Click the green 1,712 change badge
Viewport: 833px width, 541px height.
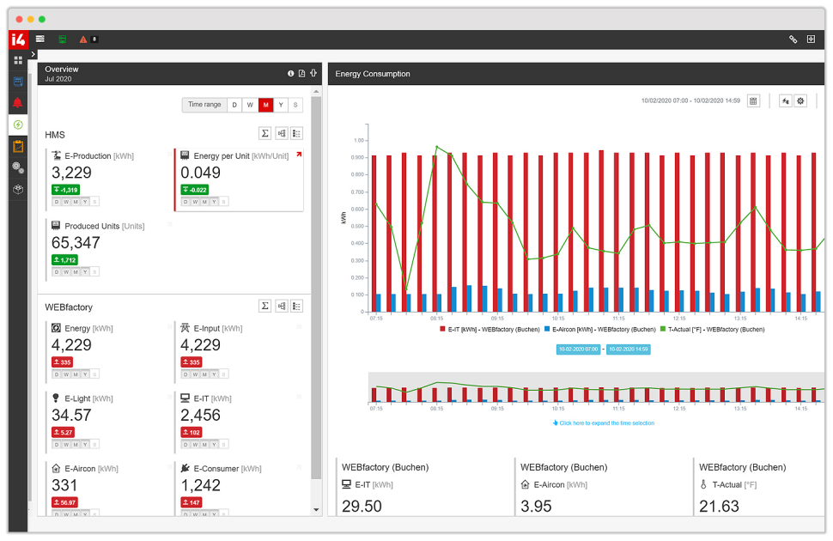64,260
